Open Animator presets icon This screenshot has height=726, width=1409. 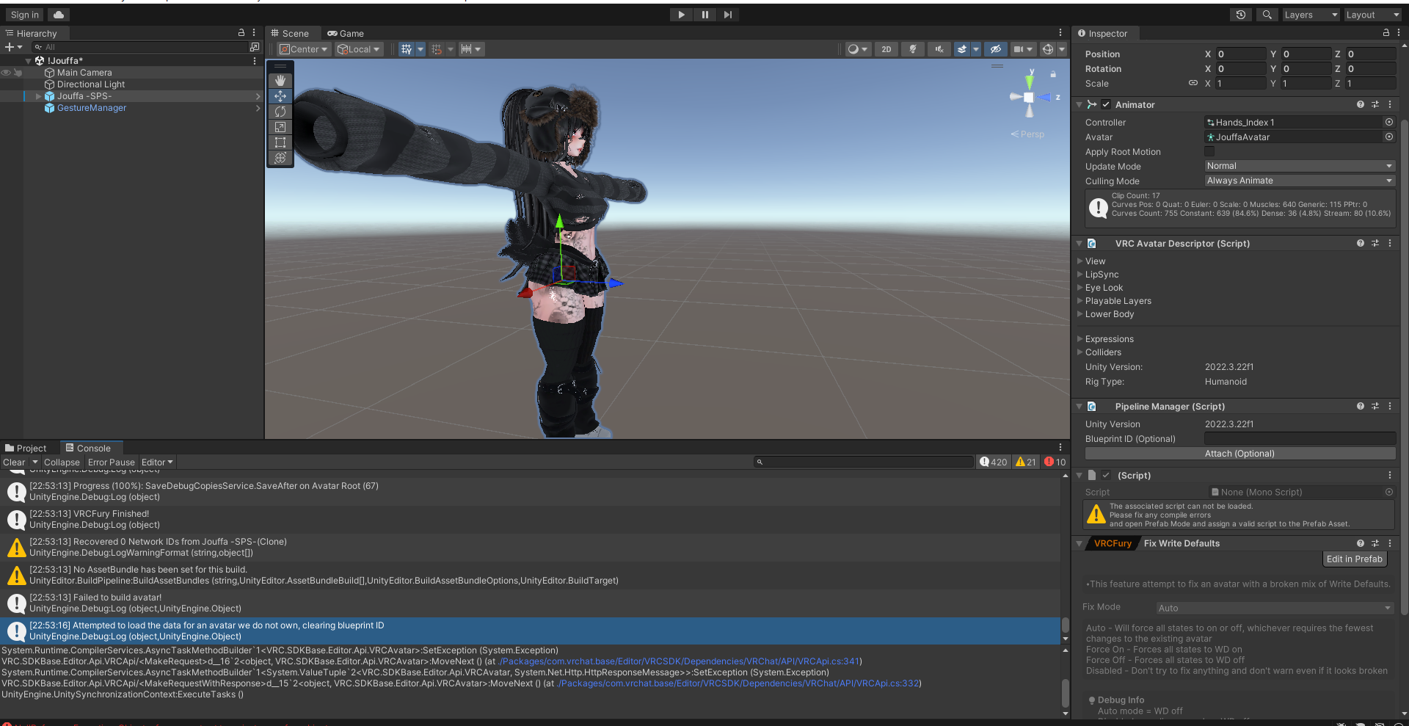(x=1375, y=104)
